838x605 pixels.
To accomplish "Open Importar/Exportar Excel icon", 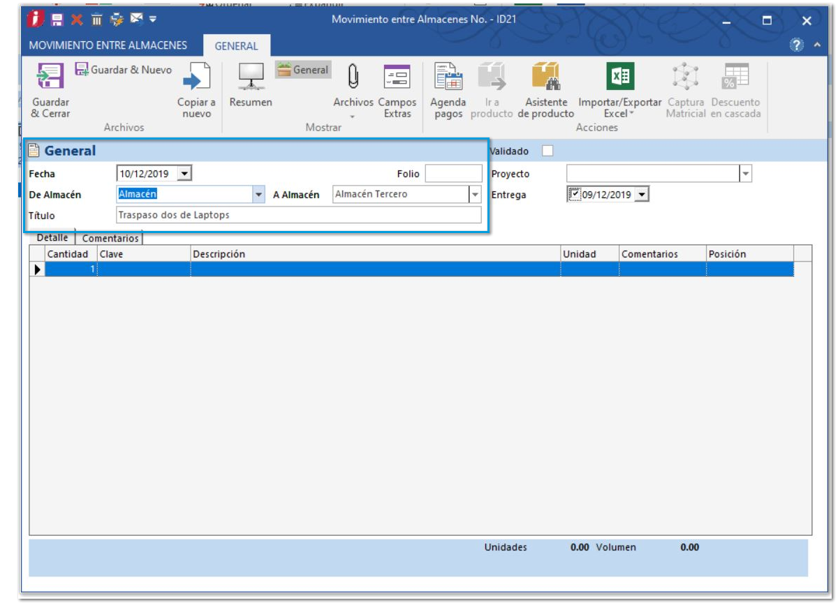I will (619, 76).
